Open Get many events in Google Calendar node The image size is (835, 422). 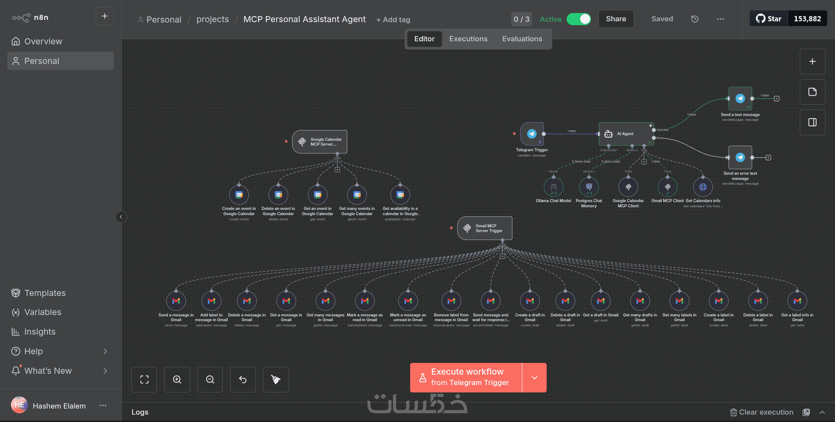click(357, 195)
